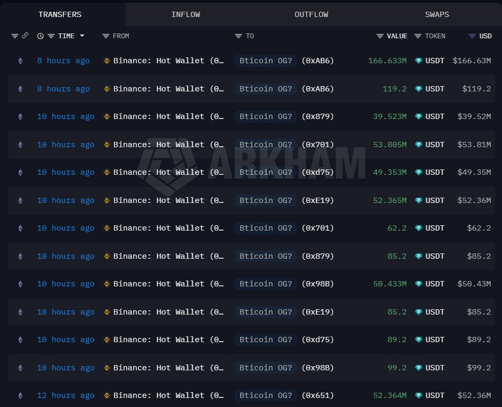
Task: Click the USD amount $53.81M
Action: [x=474, y=145]
